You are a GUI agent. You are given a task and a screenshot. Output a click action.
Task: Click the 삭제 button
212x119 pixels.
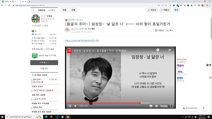[x=73, y=10]
